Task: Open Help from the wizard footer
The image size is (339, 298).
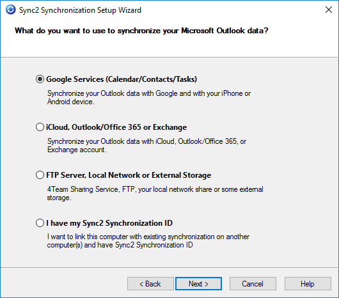Action: (308, 284)
